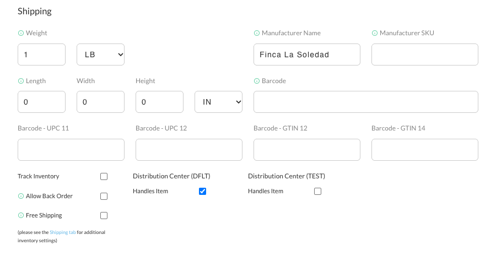Viewport: 496px width, 256px height.
Task: Select the Length input field
Action: (x=41, y=102)
